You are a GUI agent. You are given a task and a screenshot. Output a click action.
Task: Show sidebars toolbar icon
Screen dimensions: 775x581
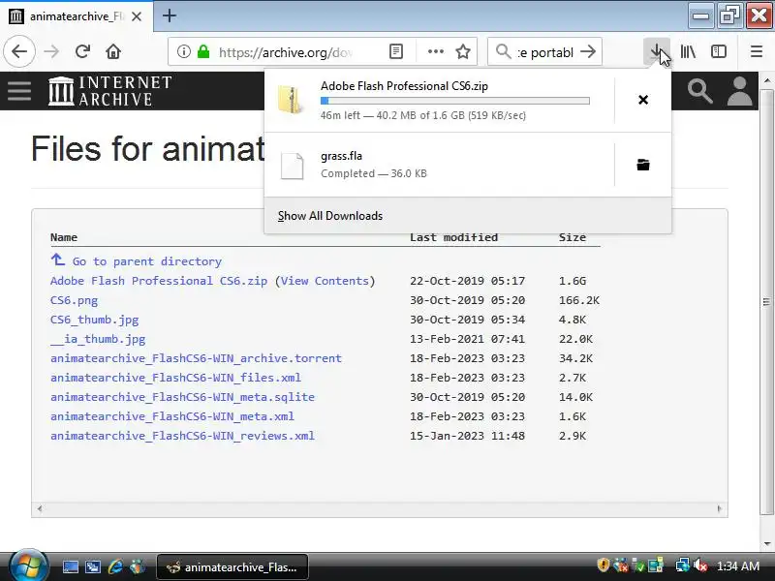coord(718,51)
